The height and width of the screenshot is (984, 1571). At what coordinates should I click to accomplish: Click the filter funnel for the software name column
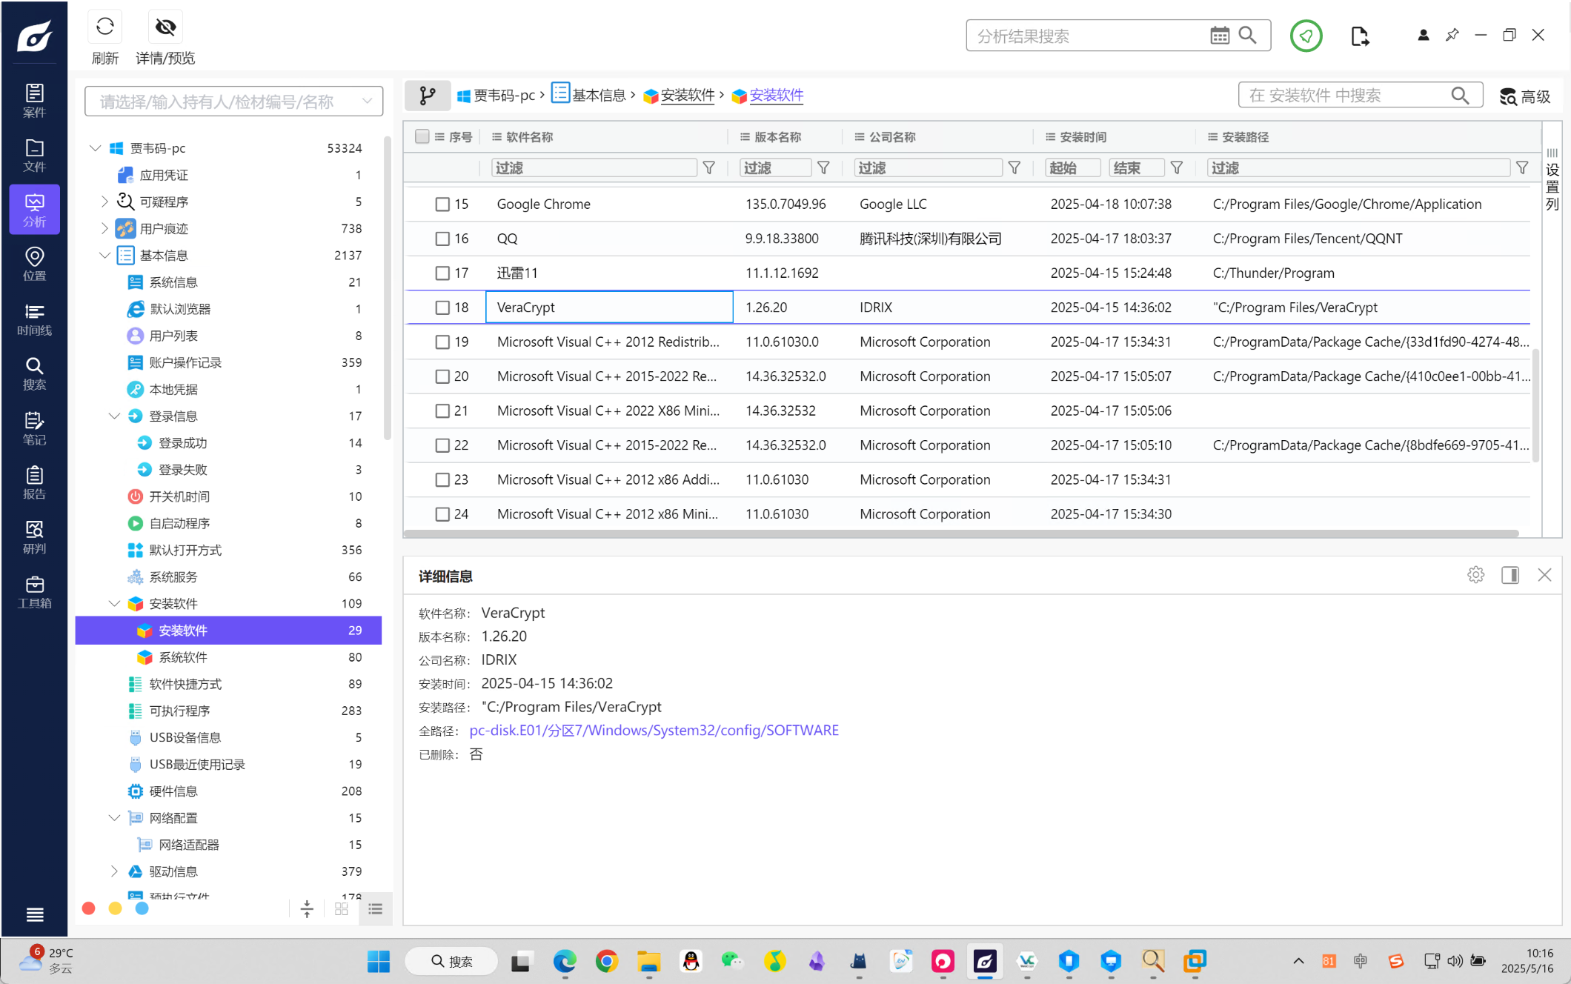[709, 168]
